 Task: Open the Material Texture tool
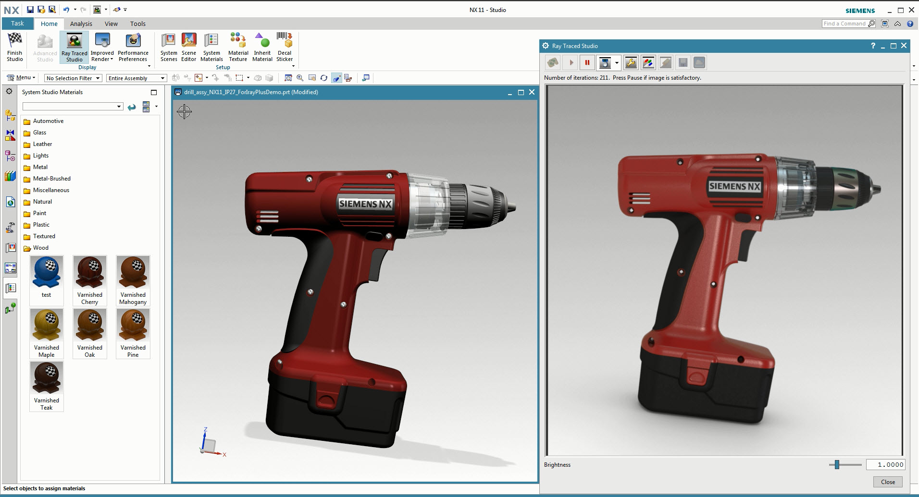point(238,47)
